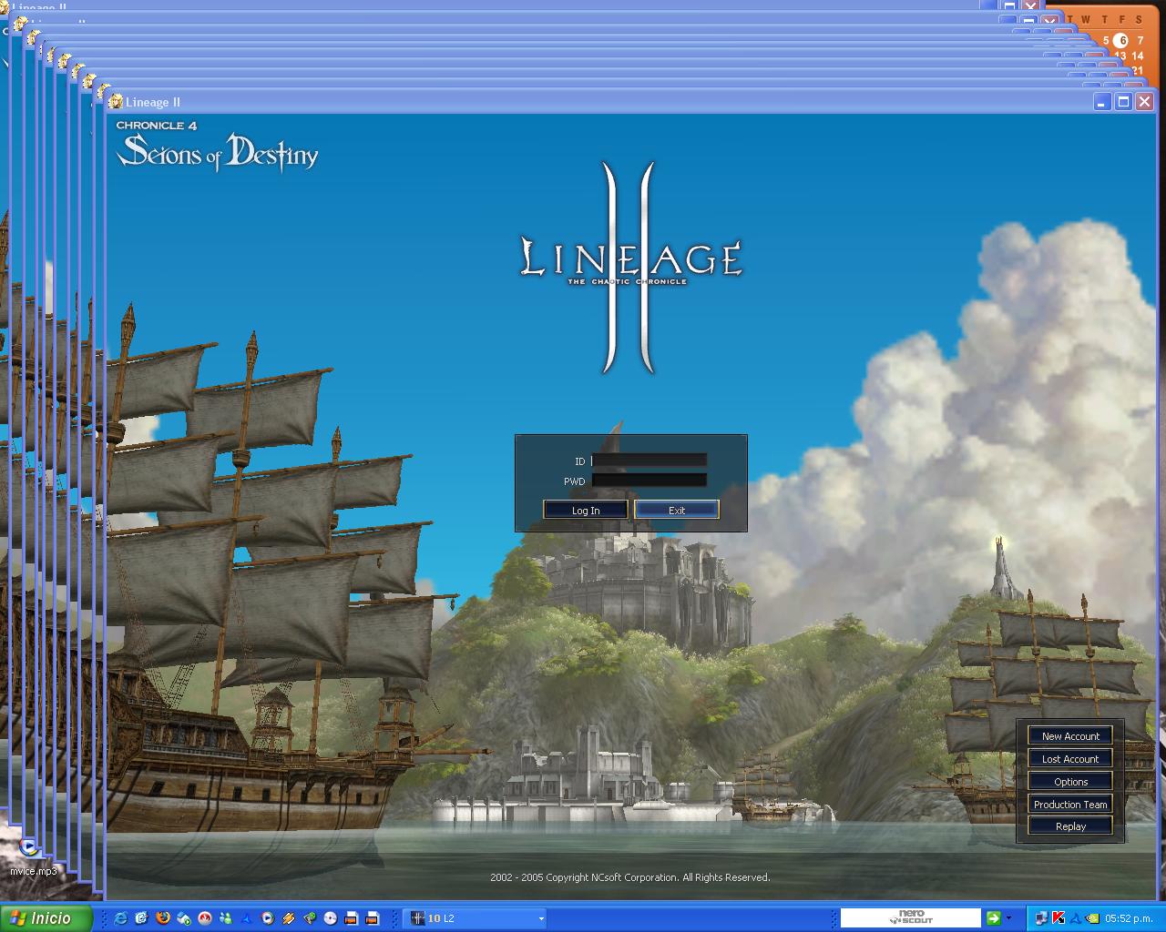Screen dimensions: 1166x932
Task: Launch Firefox from quick launch
Action: (x=163, y=918)
